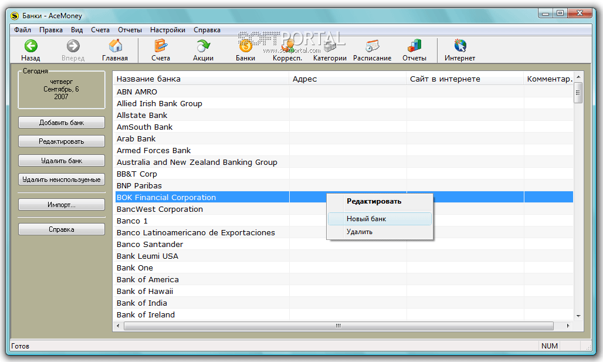Viewport: 603px width, 362px height.
Task: Select the Allied Irish Bank Group row
Action: pyautogui.click(x=344, y=103)
